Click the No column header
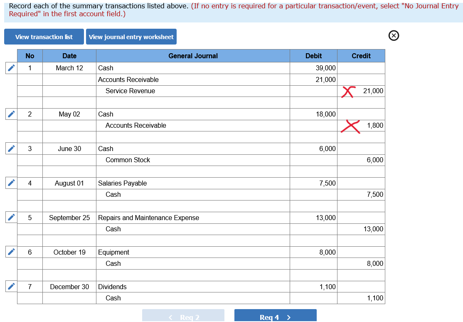463x322 pixels. pyautogui.click(x=30, y=56)
